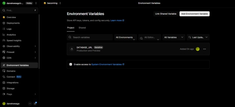Click the Sensitive badge on DATABASE_URL
The height and width of the screenshot is (107, 235).
(x=99, y=47)
